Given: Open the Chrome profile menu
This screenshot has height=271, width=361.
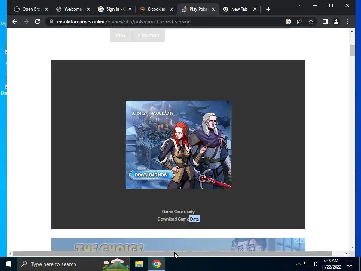Looking at the screenshot, I should pos(336,22).
